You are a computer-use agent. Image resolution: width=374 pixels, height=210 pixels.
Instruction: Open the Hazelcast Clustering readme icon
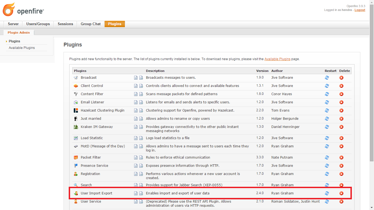(136, 110)
